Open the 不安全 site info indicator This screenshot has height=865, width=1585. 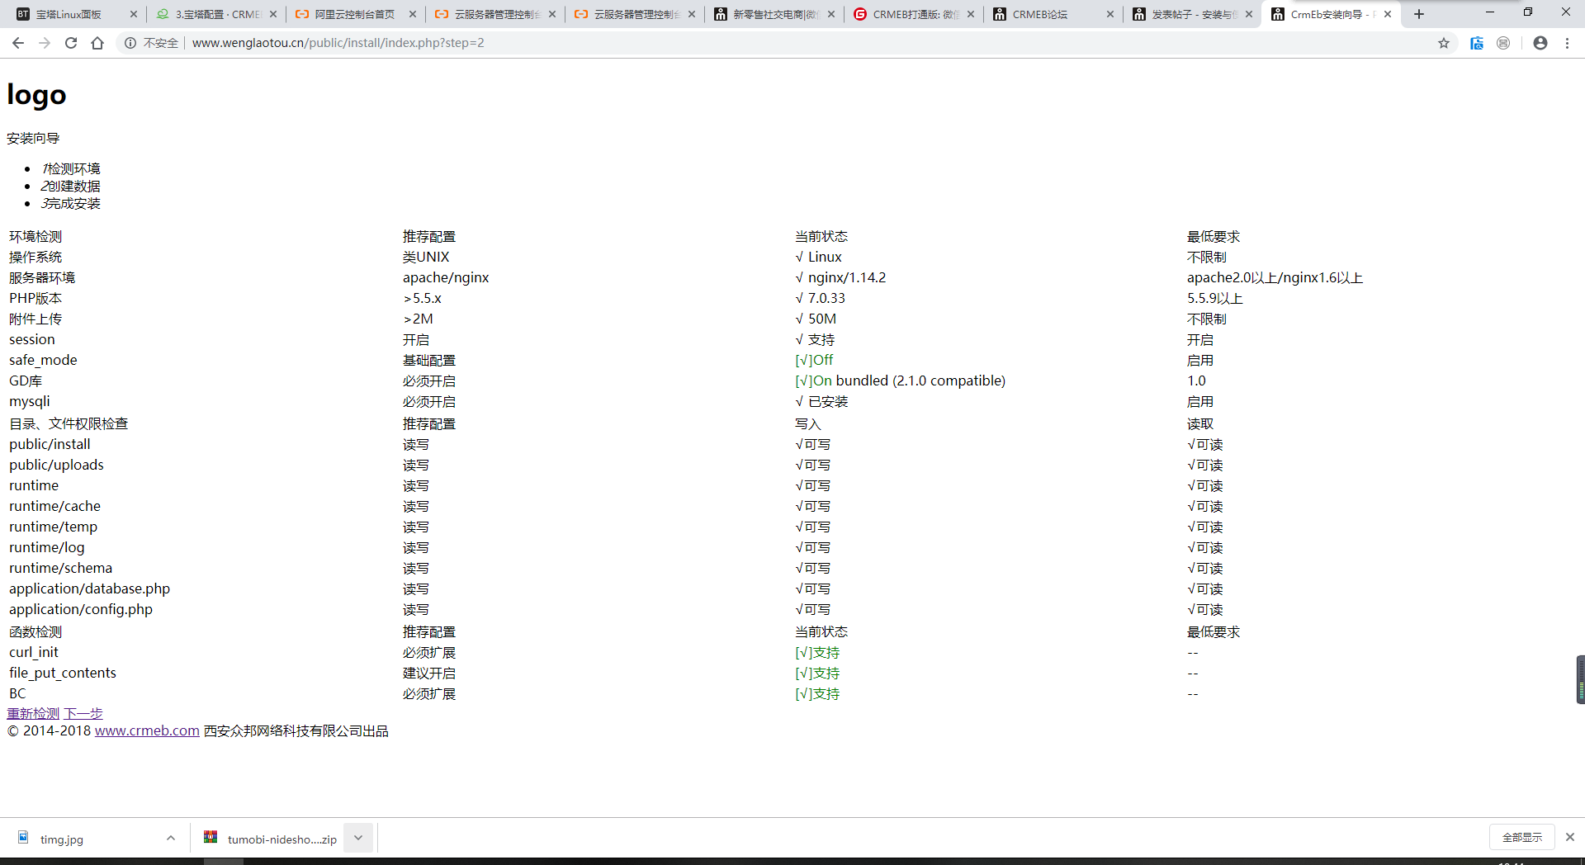click(151, 43)
